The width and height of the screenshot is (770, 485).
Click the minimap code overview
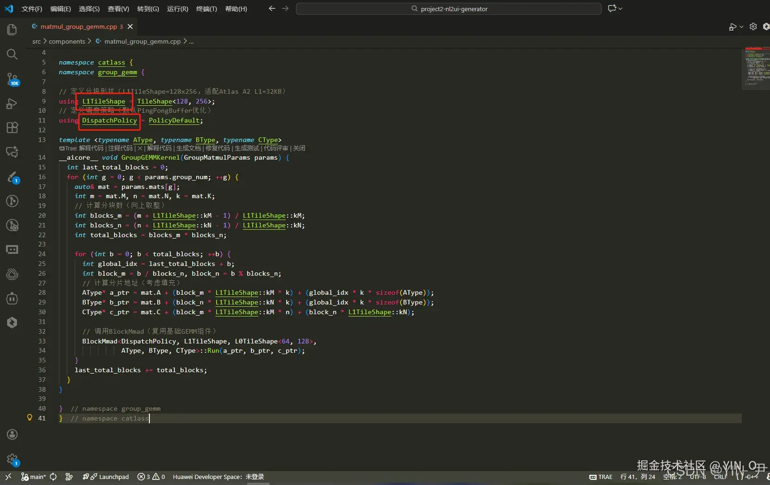[756, 67]
